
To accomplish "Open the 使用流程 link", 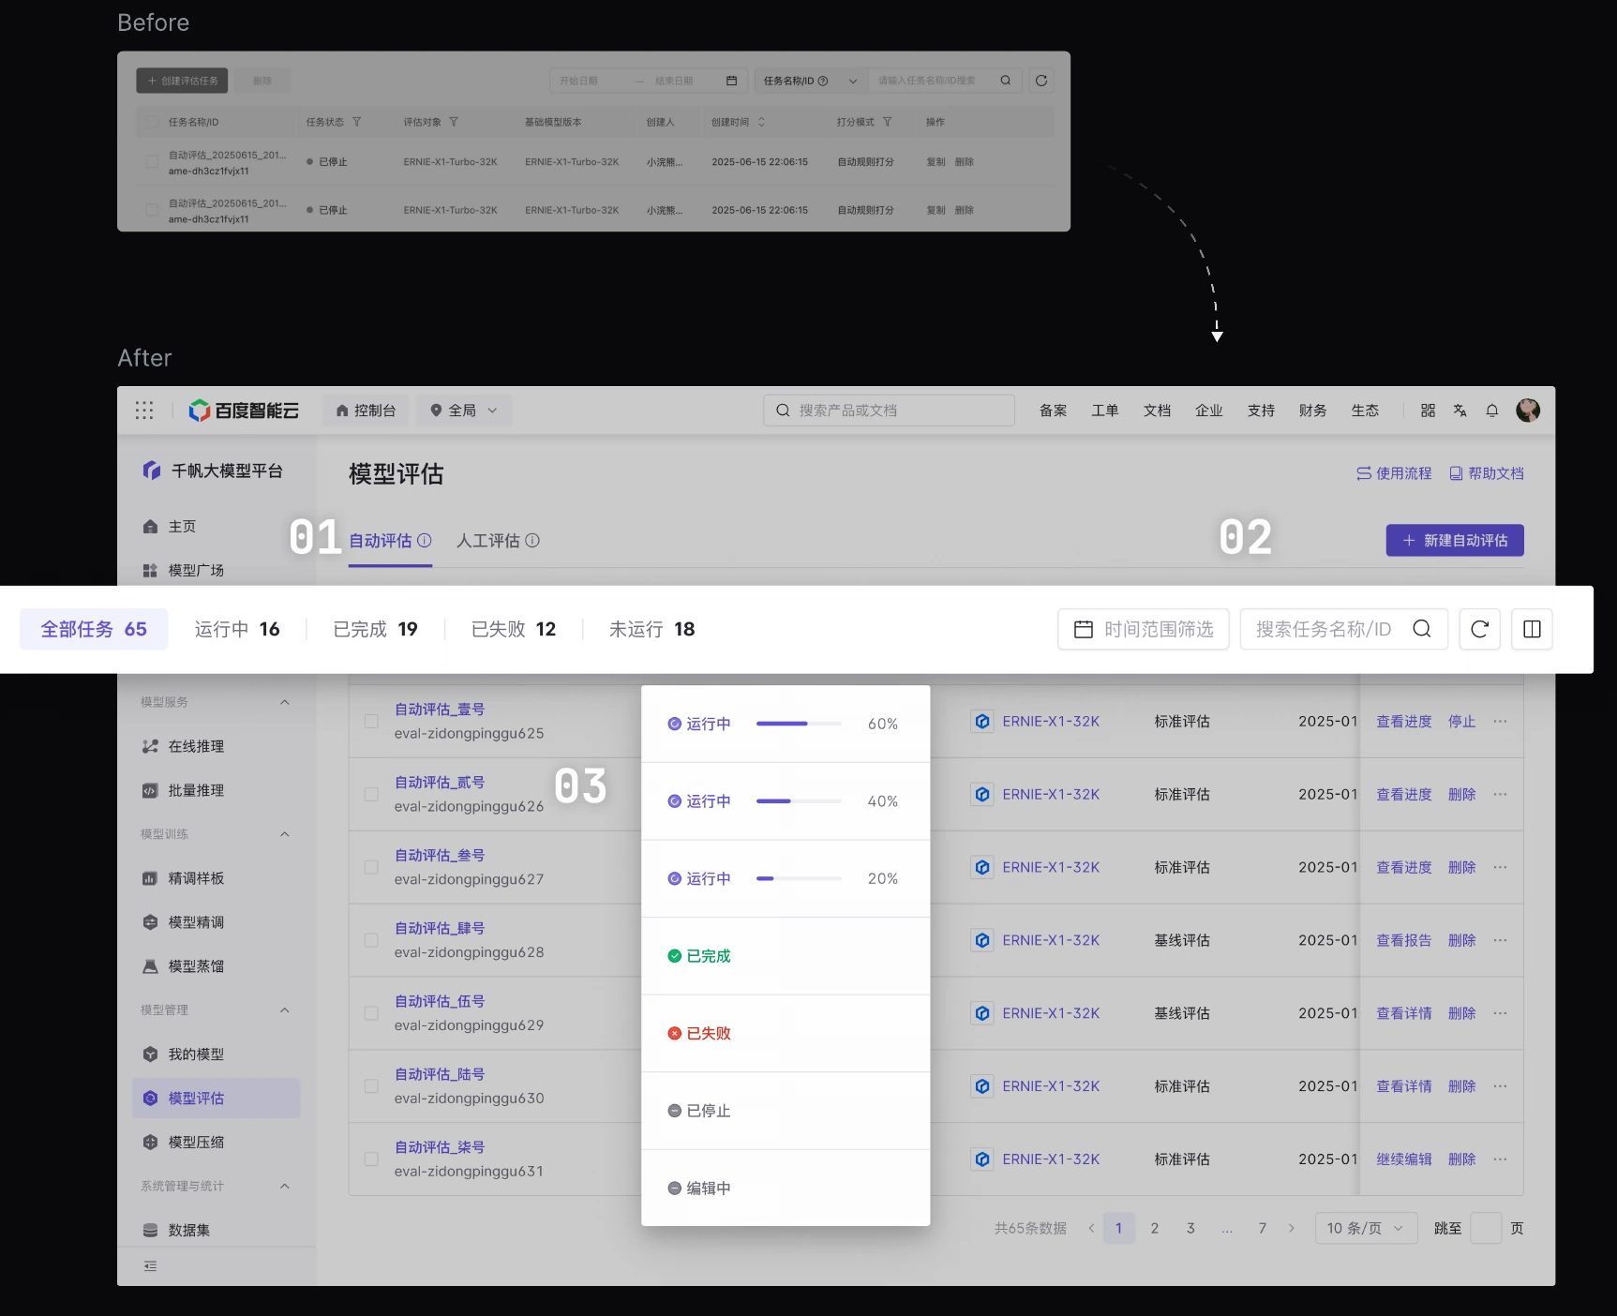I will 1394,473.
